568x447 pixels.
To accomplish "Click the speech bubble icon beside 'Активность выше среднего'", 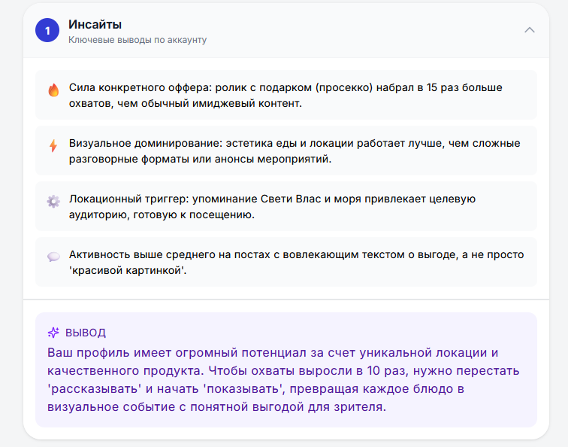I will pos(53,257).
